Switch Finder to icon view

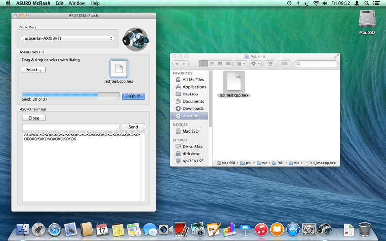tap(203, 64)
